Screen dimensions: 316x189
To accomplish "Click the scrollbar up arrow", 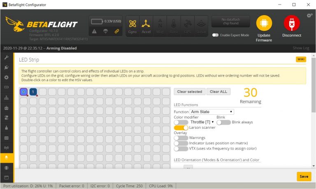I will tap(314, 55).
